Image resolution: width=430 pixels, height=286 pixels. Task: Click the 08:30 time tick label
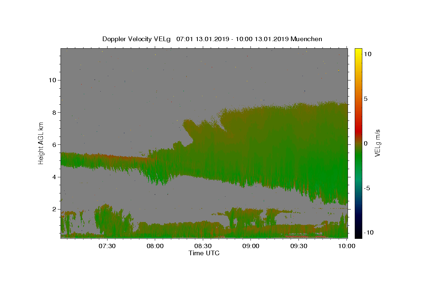203,246
